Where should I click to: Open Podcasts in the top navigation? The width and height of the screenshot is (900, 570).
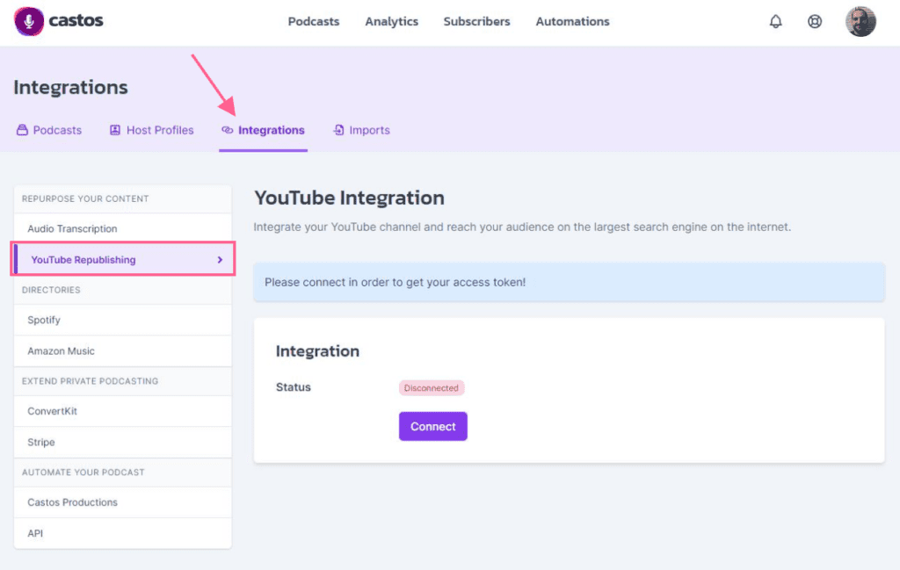pos(313,21)
